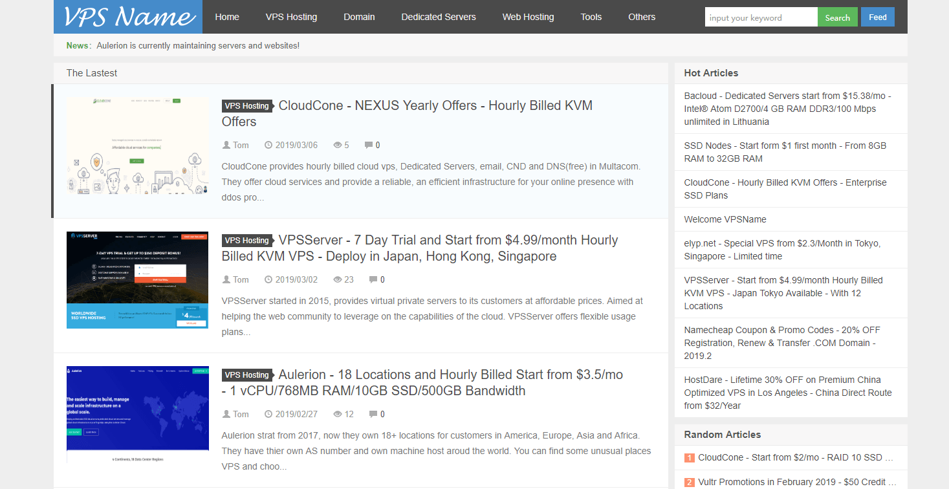Viewport: 949px width, 489px height.
Task: Open hot article SSD Nodes $1 first month
Action: click(x=785, y=152)
